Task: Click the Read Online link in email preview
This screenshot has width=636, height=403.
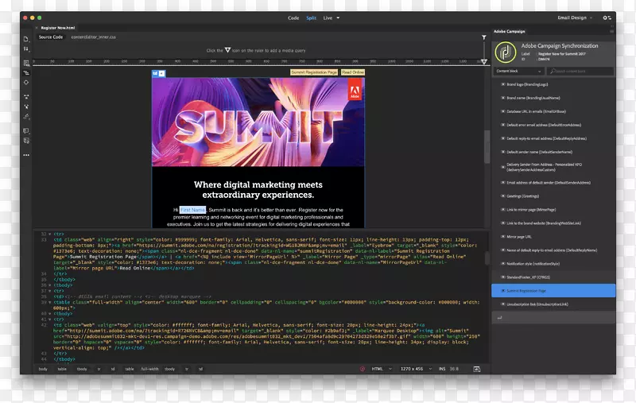Action: point(353,72)
